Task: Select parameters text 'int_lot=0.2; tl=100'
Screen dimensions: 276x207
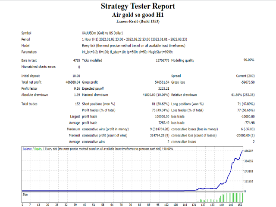Action: 127,52
